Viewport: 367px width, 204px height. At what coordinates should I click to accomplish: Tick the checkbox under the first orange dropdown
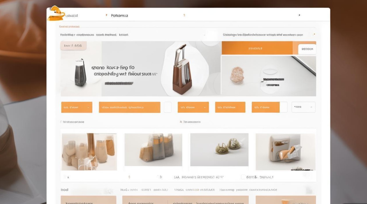[x=61, y=122]
